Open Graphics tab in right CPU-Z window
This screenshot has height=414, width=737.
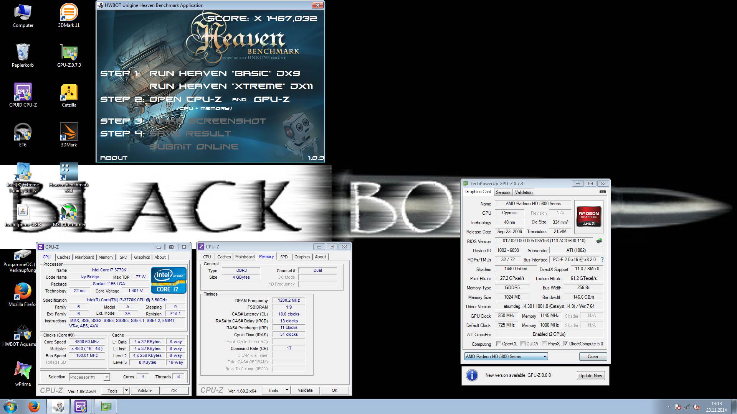pyautogui.click(x=302, y=257)
